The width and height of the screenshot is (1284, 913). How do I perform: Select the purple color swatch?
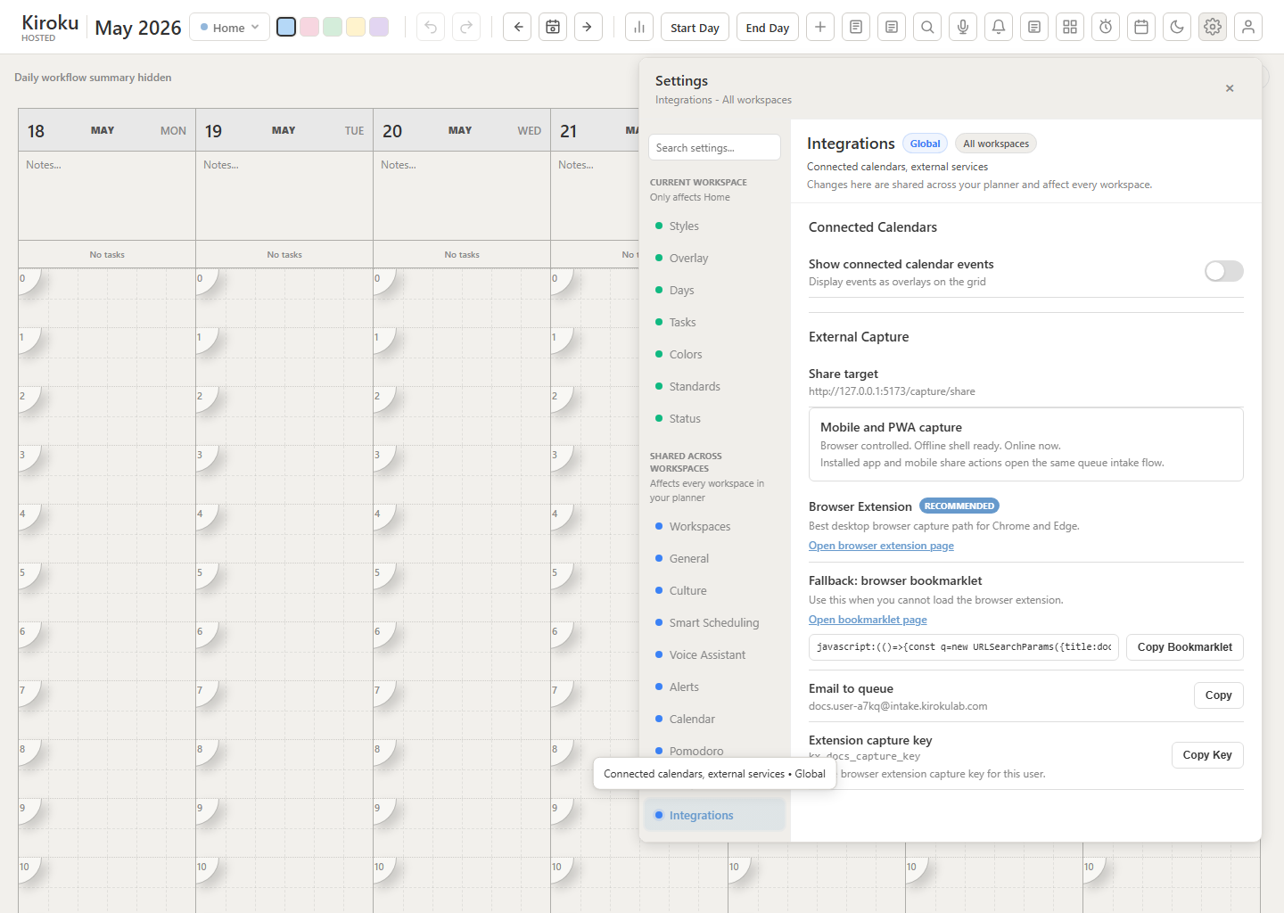[x=379, y=27]
